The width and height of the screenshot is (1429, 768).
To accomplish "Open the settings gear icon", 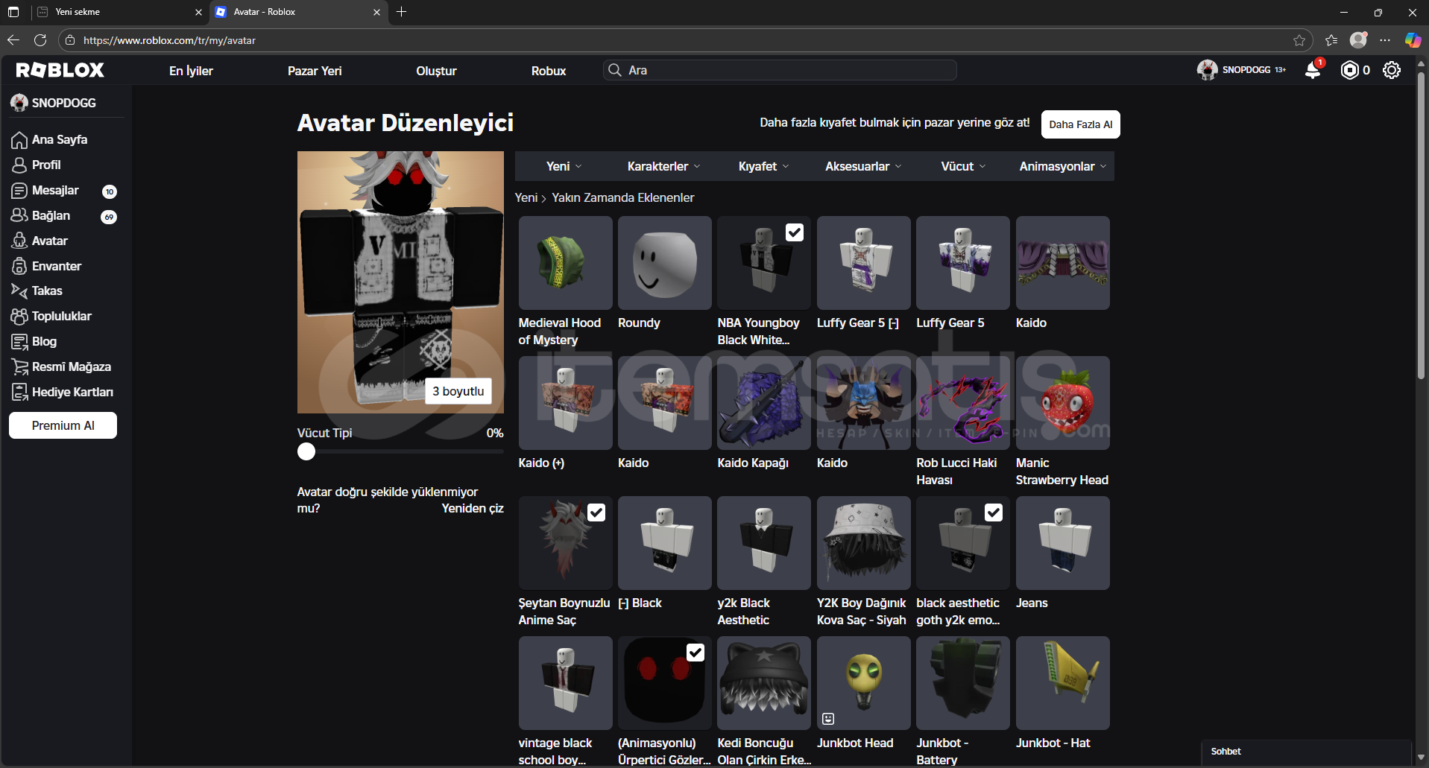I will pyautogui.click(x=1392, y=70).
